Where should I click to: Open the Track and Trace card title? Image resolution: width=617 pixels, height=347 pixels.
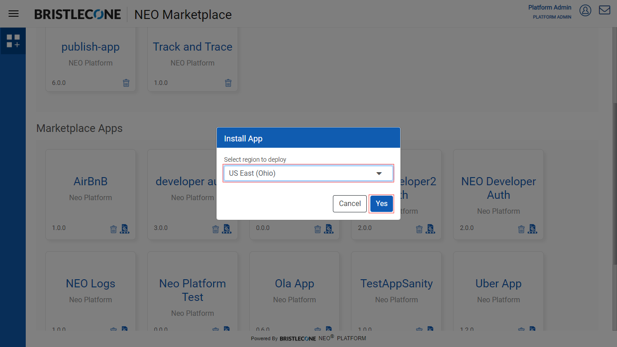click(x=192, y=47)
